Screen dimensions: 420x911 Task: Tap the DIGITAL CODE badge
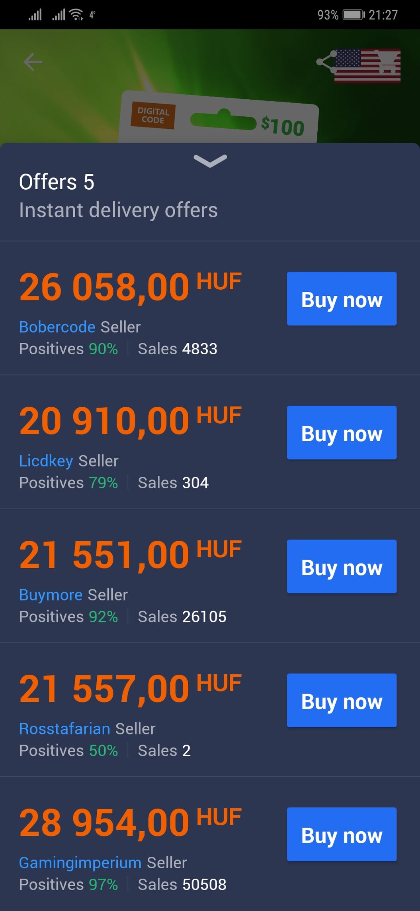point(153,116)
